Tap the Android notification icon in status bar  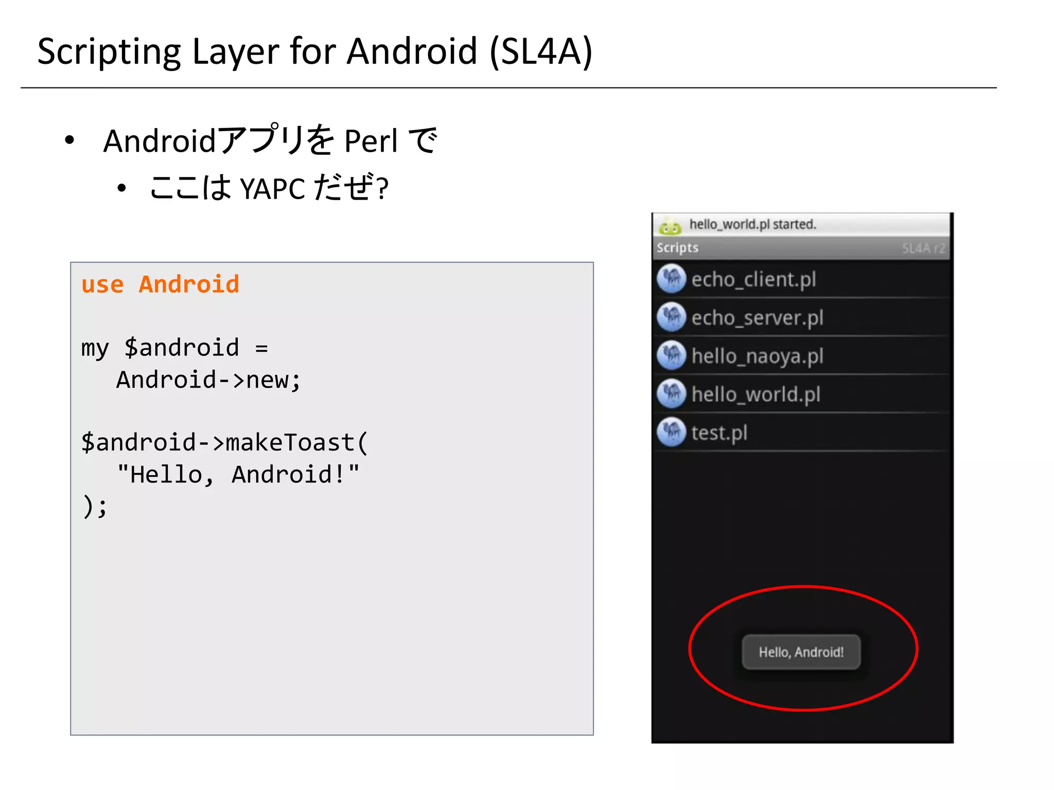pos(670,225)
